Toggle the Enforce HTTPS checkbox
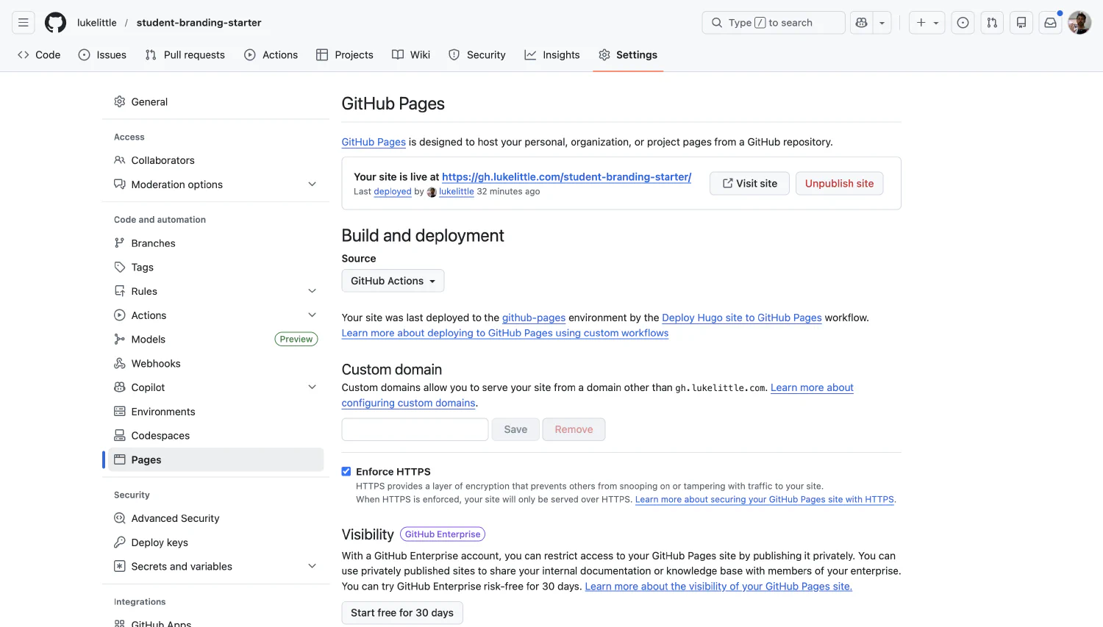The width and height of the screenshot is (1103, 627). [346, 471]
